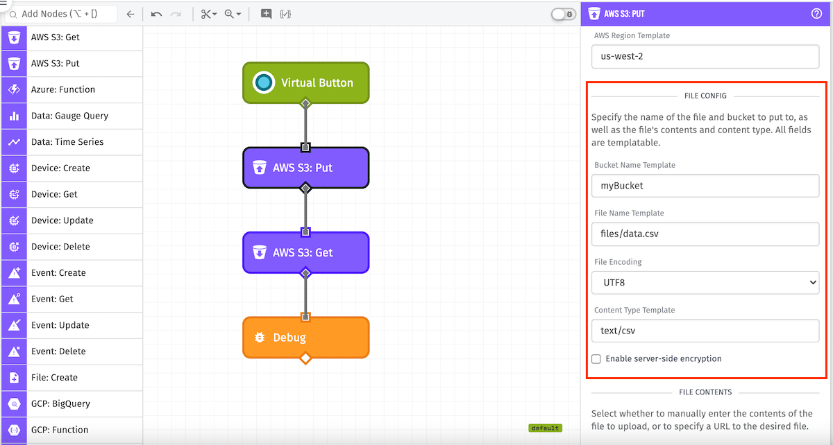Screen dimensions: 833x445
Task: Click the "Device: Create" palette label
Action: tap(60, 168)
